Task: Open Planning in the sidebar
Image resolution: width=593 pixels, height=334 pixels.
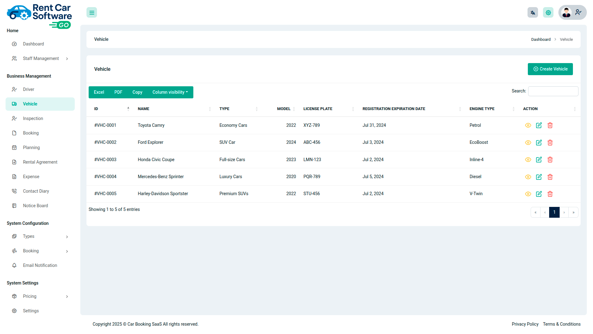Action: 40,148
